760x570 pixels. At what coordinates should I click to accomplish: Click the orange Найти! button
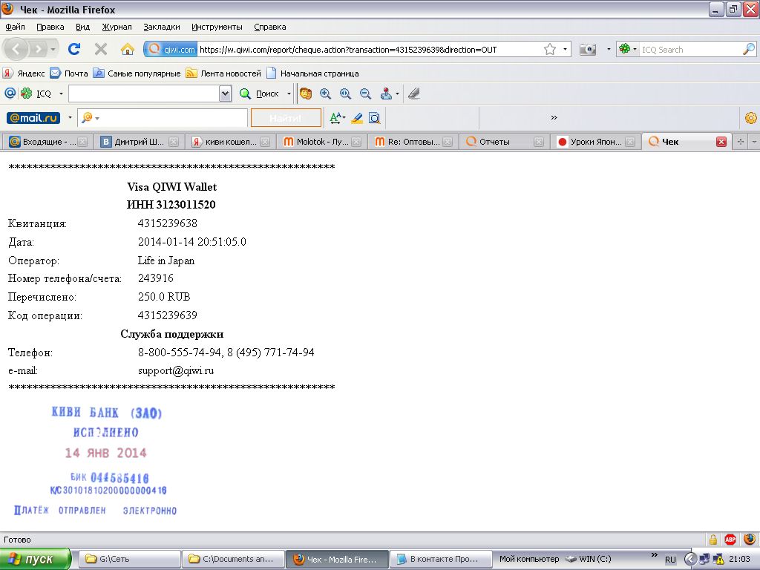pyautogui.click(x=286, y=118)
